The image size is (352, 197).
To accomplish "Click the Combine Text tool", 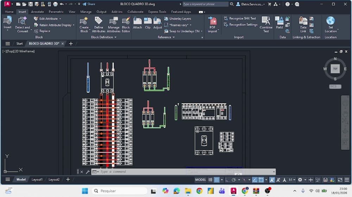I will 266,25.
